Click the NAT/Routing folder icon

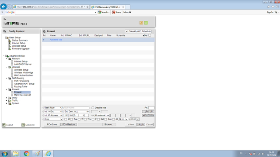(10, 78)
